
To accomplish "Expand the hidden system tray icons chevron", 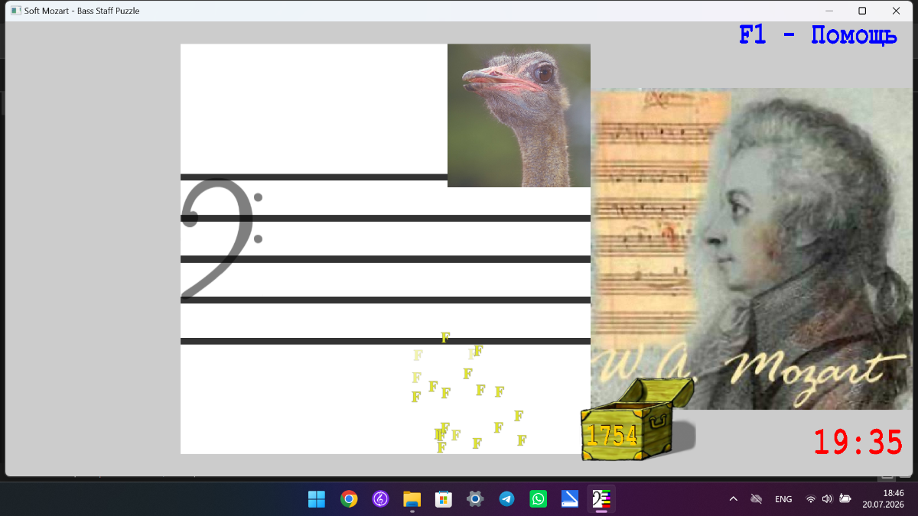I will pyautogui.click(x=733, y=499).
